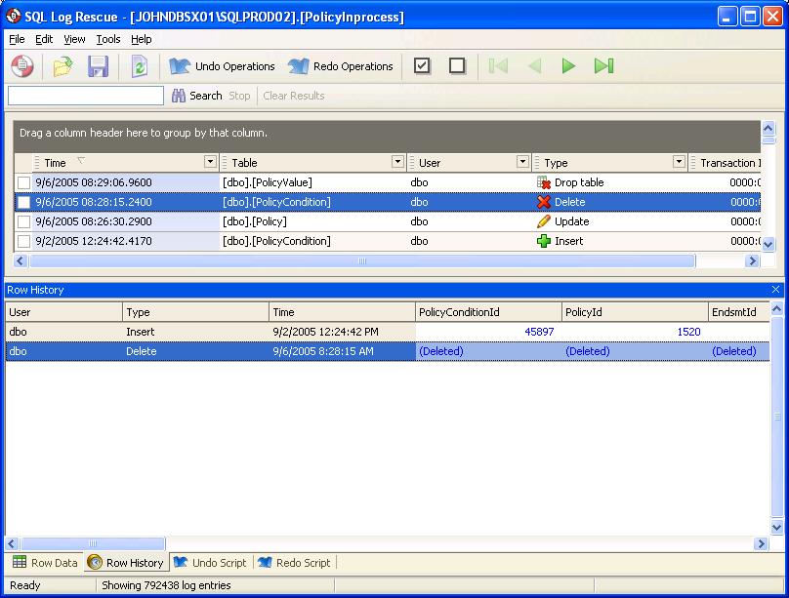The image size is (789, 598).
Task: Click the uncheck all entries icon
Action: (457, 65)
